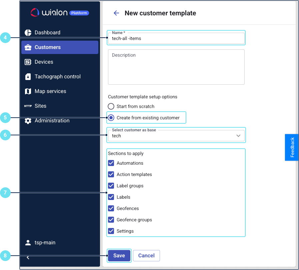Open the Select customer as base dropdown
The height and width of the screenshot is (270, 299).
pyautogui.click(x=176, y=136)
